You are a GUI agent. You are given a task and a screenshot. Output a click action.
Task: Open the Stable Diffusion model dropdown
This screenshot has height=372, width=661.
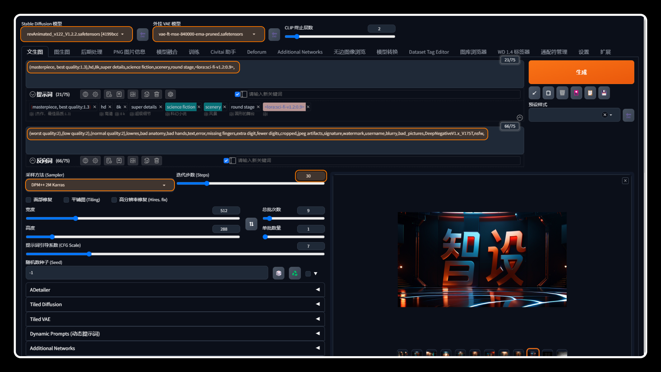(76, 34)
